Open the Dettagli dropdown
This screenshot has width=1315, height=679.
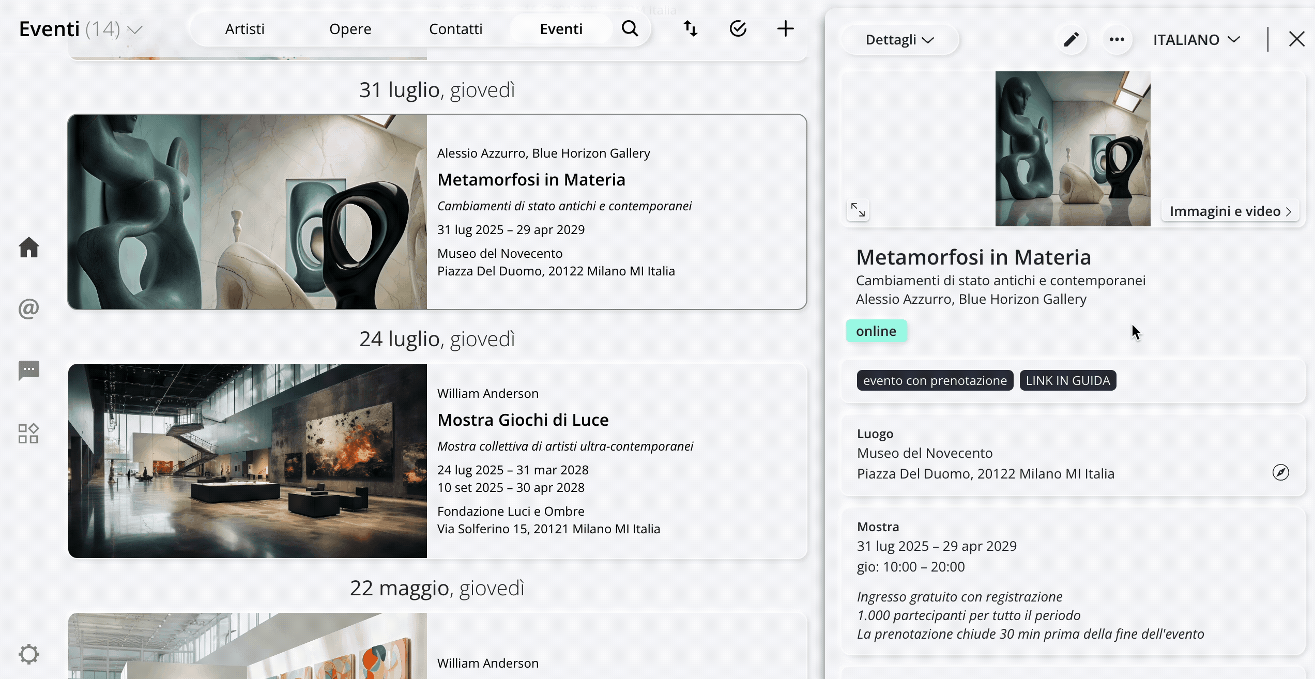click(x=899, y=39)
